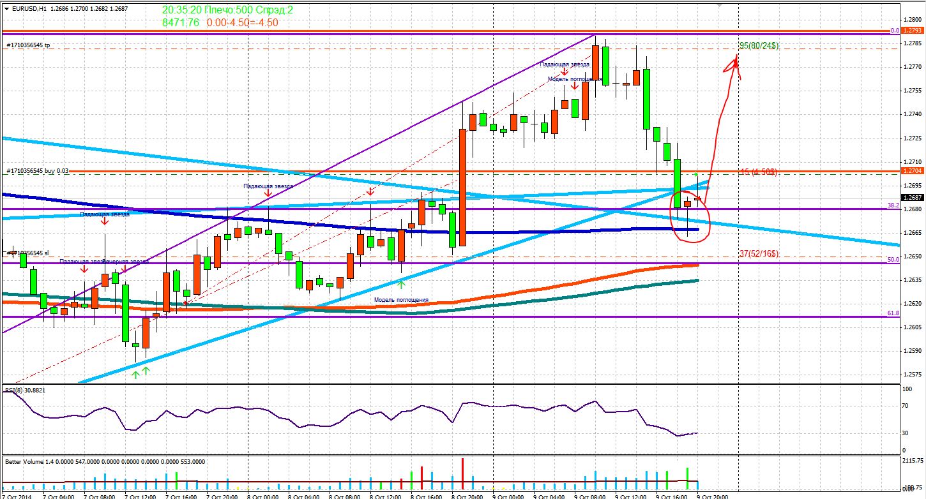Click the green 95(80/24$) target label

tap(759, 45)
